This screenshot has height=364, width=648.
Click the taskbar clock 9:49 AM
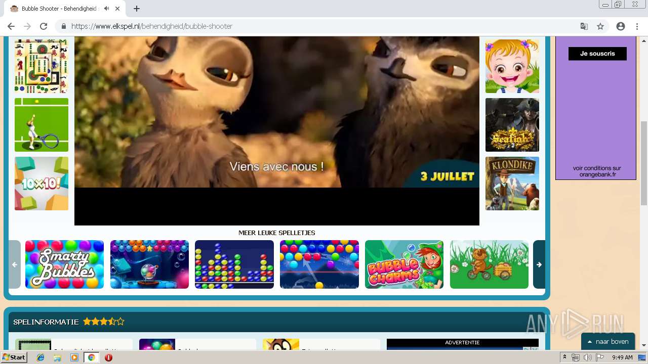[x=622, y=357]
